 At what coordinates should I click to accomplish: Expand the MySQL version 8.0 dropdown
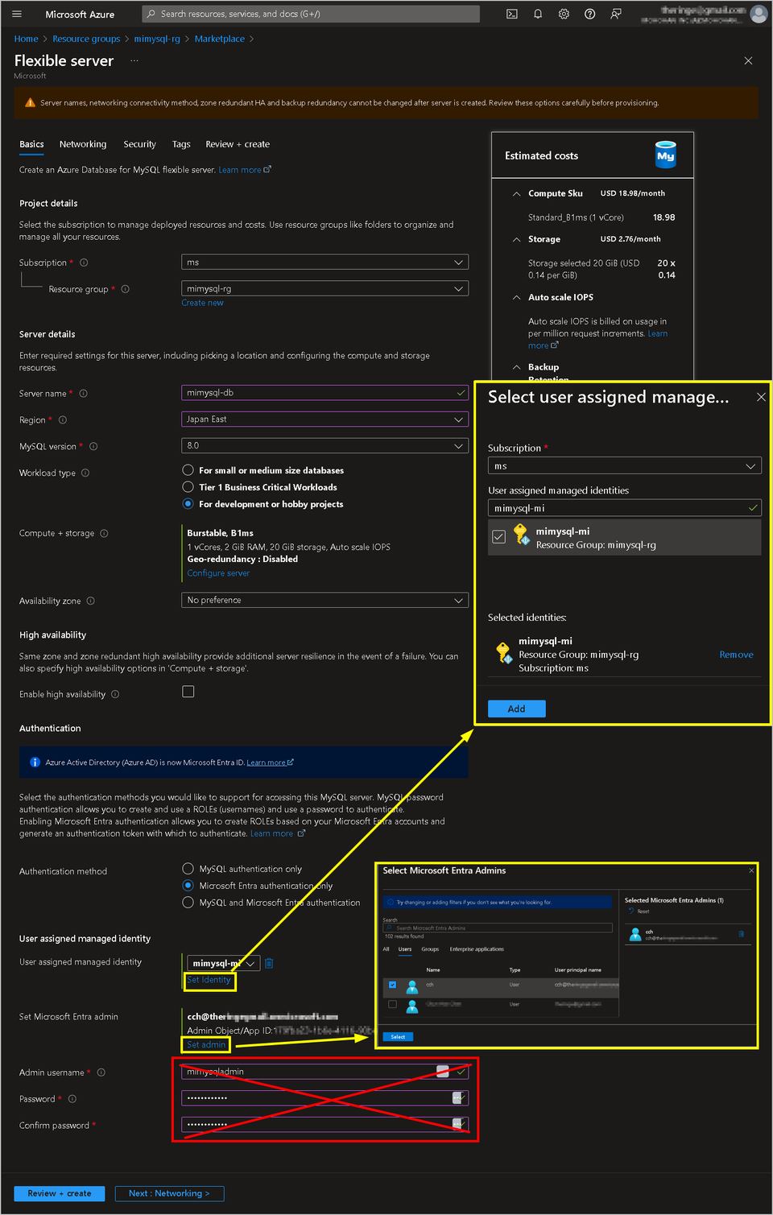coord(324,446)
